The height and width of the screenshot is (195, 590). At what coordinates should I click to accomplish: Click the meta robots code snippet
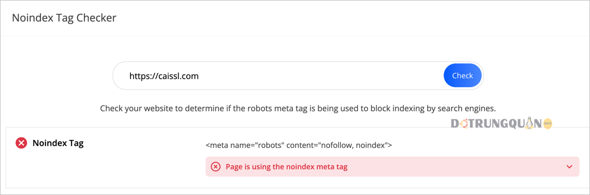click(299, 145)
